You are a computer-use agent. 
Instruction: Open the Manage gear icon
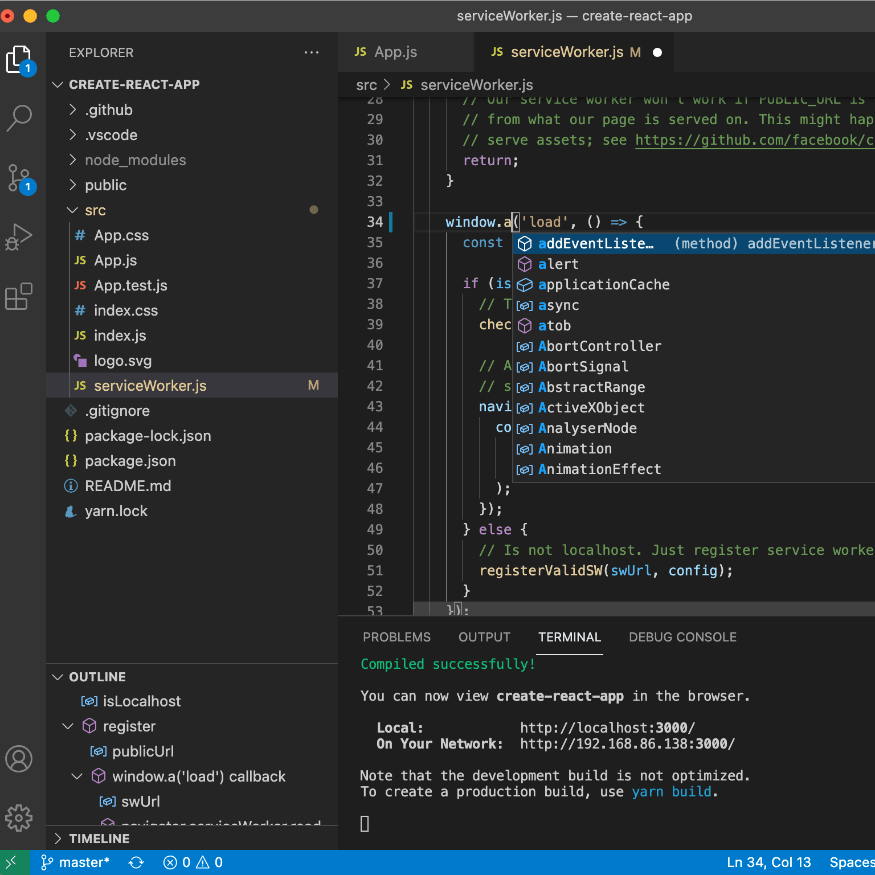tap(19, 818)
